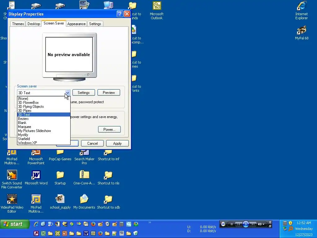Click the taskbar clock showing 12:52 AM

pos(304,223)
